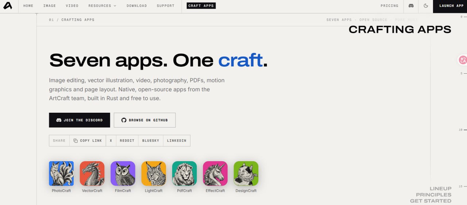Click the "OPEN SOURCE" tagline text
This screenshot has width=467, height=205.
pos(373,20)
